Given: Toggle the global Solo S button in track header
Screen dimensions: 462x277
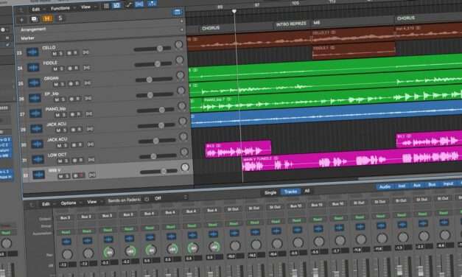Looking at the screenshot, I should click(60, 18).
